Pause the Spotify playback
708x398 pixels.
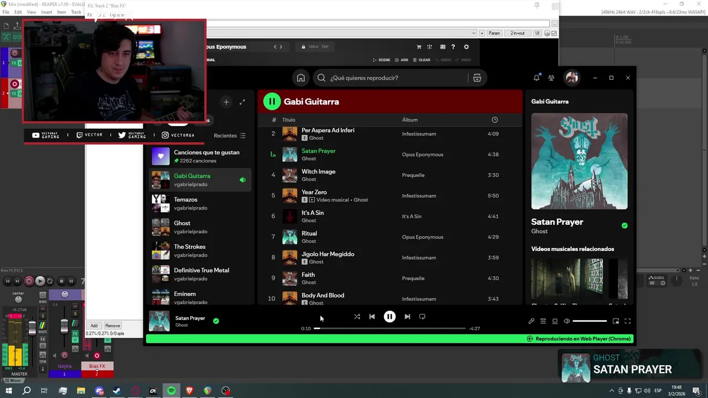coord(389,317)
